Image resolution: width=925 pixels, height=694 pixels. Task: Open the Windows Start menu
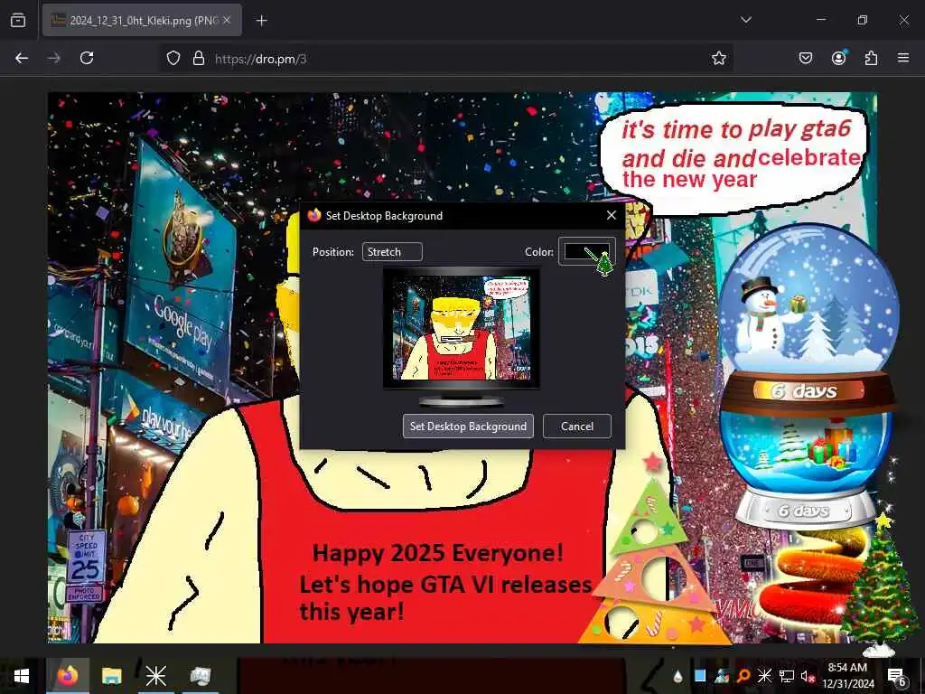click(22, 676)
